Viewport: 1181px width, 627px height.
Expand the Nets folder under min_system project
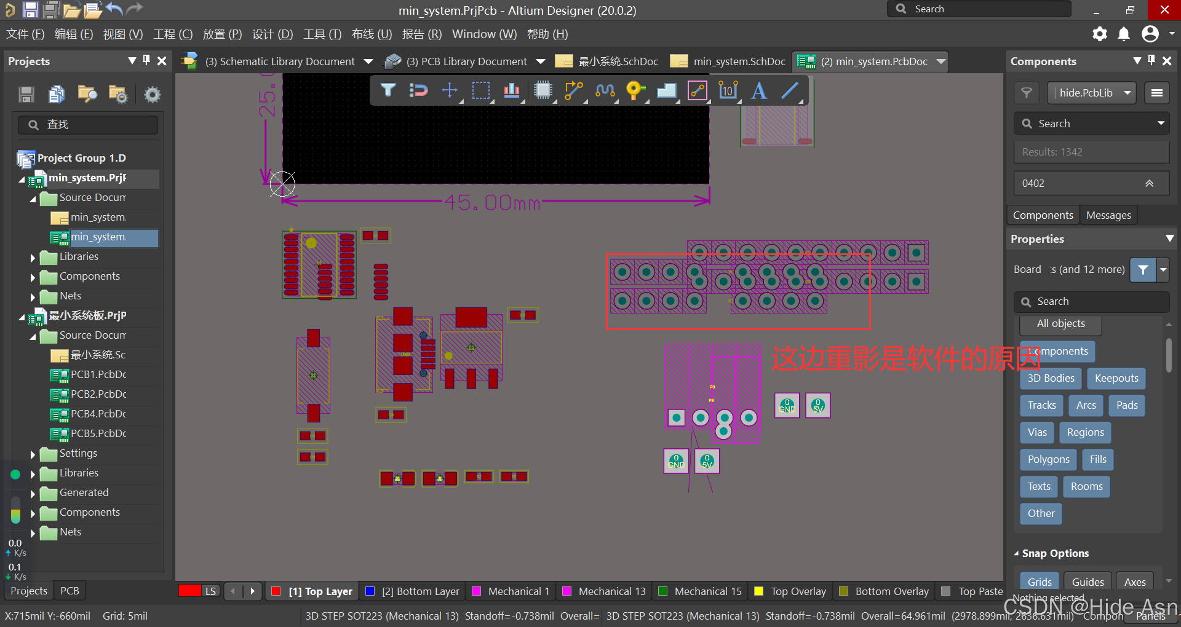click(33, 297)
